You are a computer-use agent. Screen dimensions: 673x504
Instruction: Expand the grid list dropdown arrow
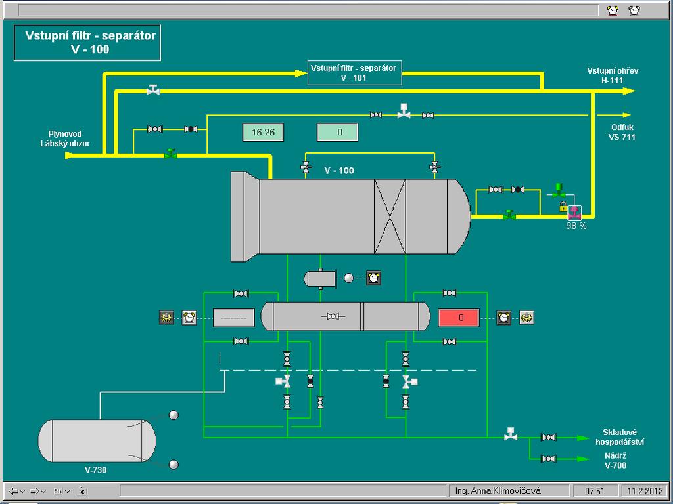68,492
